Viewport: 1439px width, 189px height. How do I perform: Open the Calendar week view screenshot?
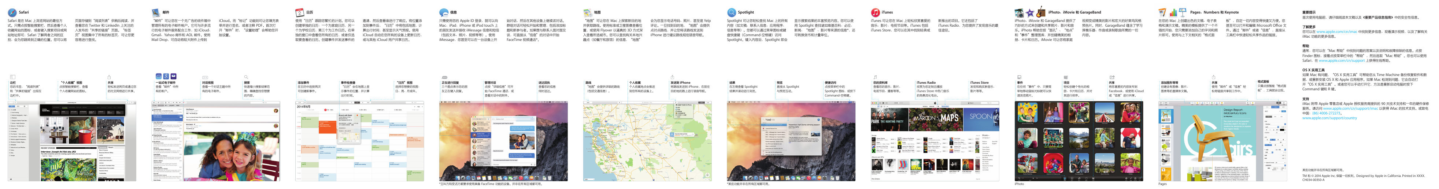tap(360, 141)
